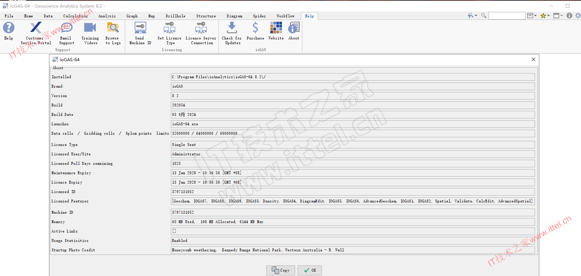Switch to the Spider tab
Viewport: 581px width, 276px height.
tap(259, 16)
